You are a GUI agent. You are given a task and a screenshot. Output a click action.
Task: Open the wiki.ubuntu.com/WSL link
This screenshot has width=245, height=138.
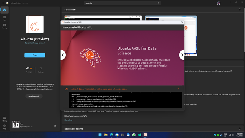(x=76, y=116)
